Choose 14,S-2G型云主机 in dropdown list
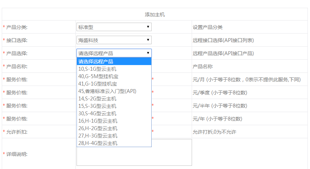 click(114, 99)
